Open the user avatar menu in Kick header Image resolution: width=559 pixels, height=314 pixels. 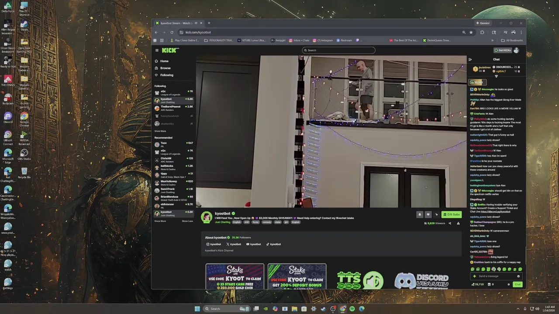(516, 50)
